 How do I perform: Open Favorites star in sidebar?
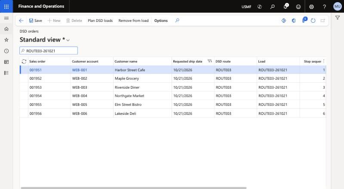tap(6, 40)
